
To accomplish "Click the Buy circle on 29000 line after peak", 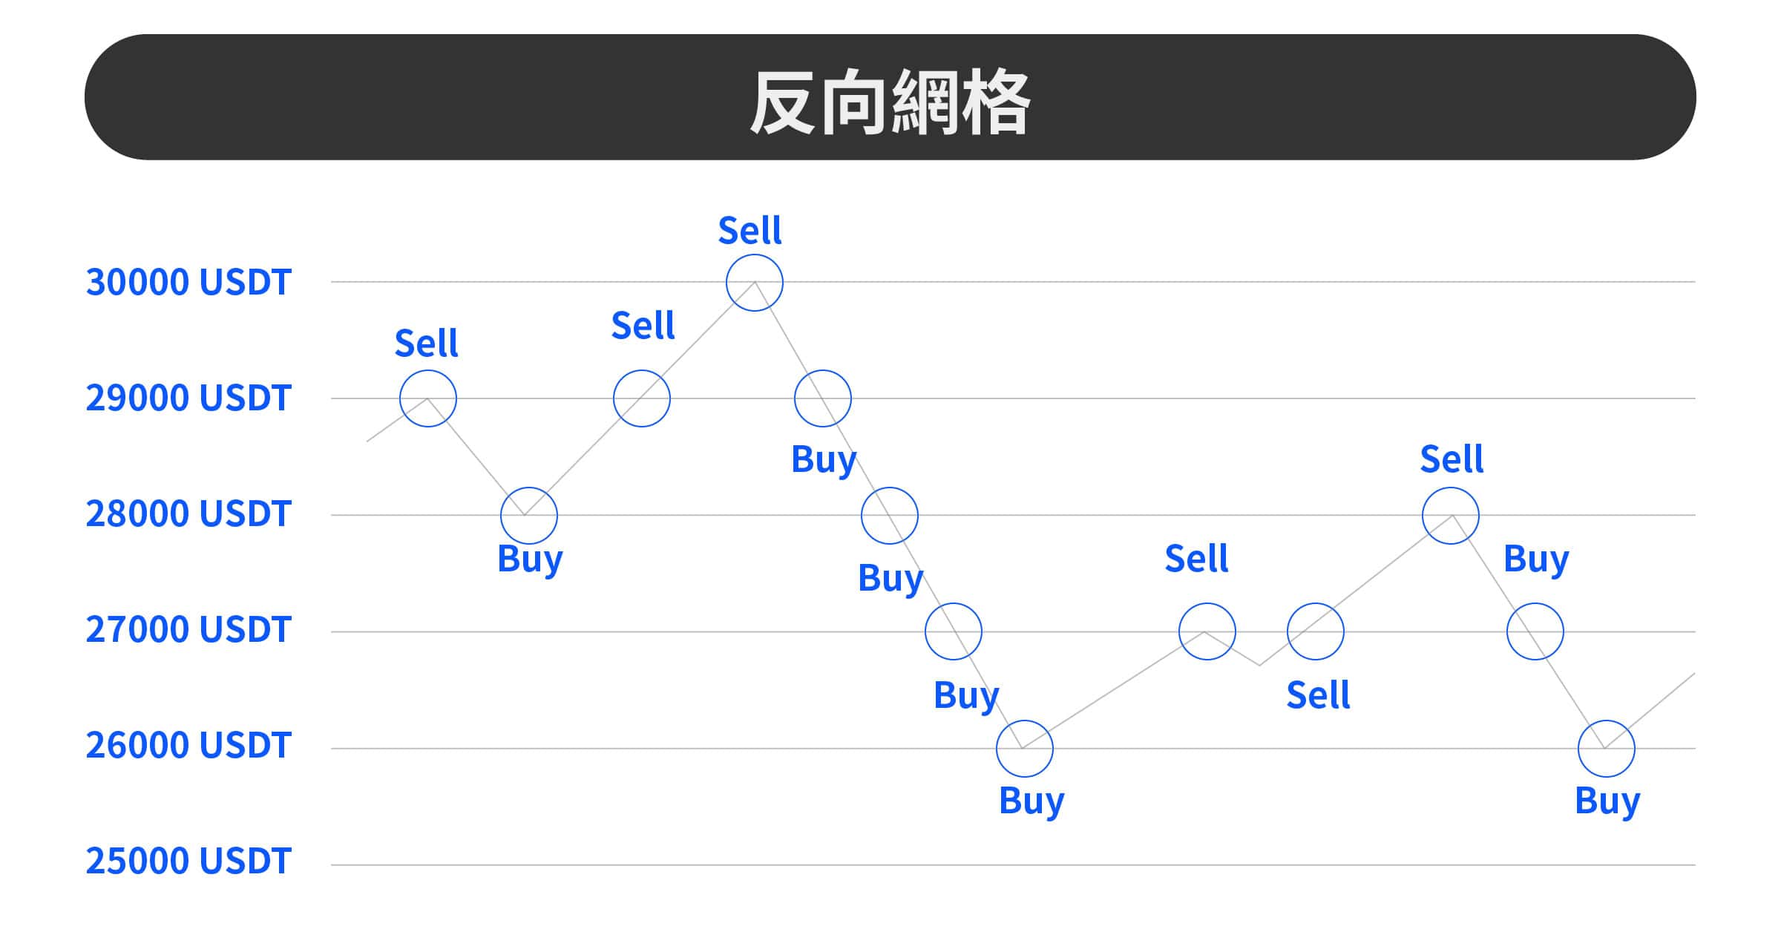I will click(823, 398).
